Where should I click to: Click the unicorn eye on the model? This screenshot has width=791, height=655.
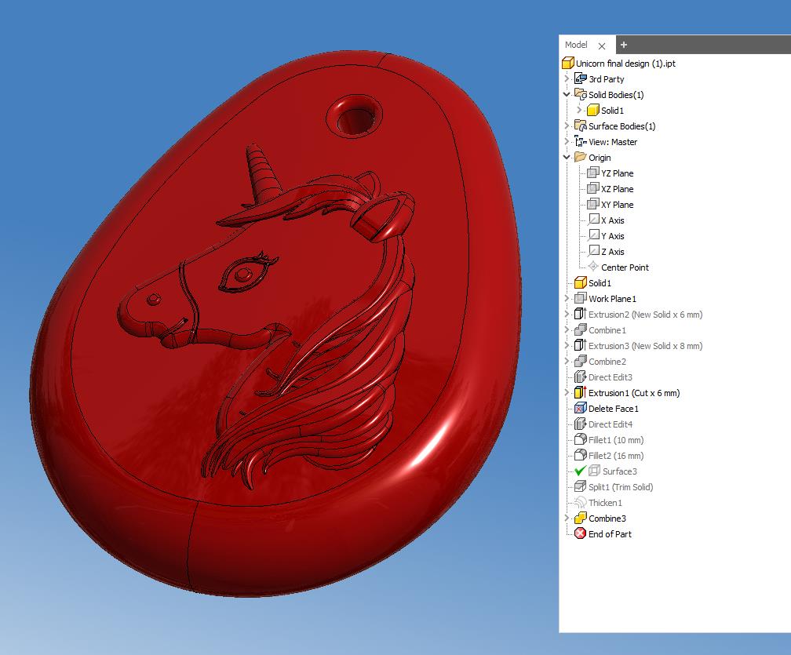[243, 275]
